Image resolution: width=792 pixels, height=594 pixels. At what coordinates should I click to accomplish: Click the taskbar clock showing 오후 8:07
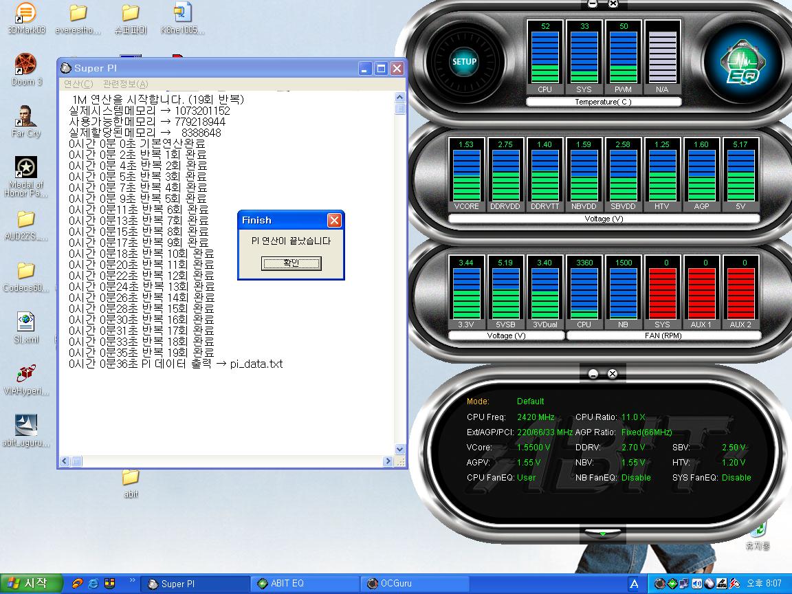click(764, 584)
